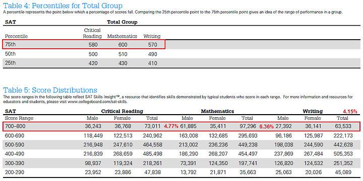Click the Mathematics male value 61,885
This screenshot has width=363, height=181.
(x=189, y=126)
